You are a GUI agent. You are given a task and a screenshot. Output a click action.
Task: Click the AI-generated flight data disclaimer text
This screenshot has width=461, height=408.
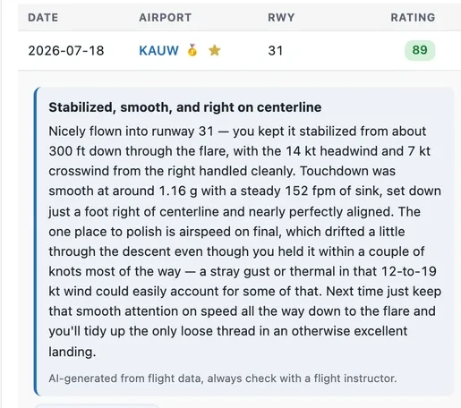tap(223, 378)
